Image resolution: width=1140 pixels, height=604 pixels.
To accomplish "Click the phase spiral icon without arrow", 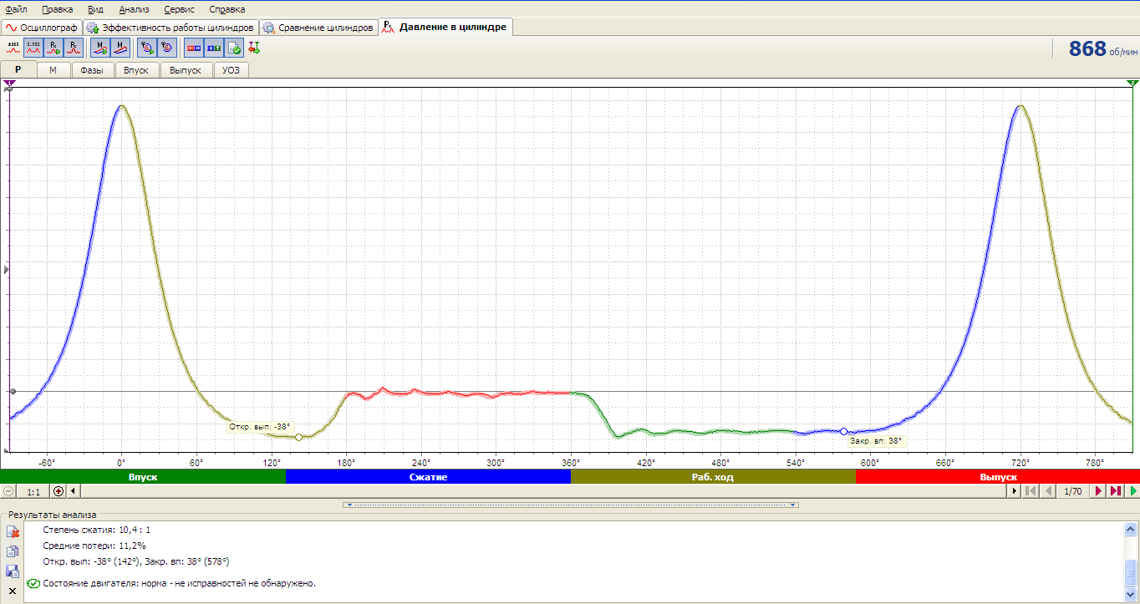I will pos(166,48).
